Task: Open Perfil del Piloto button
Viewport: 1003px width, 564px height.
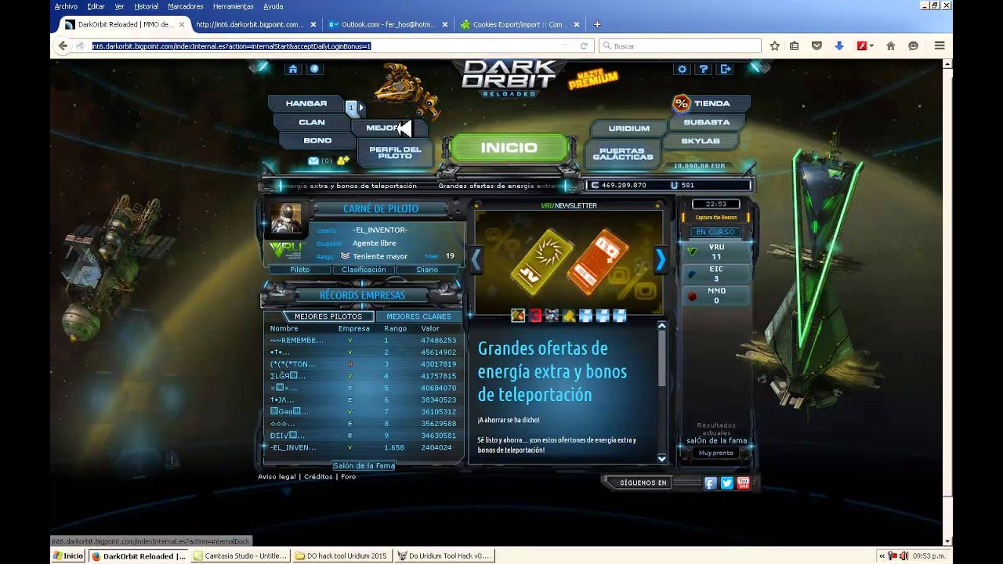Action: (395, 153)
